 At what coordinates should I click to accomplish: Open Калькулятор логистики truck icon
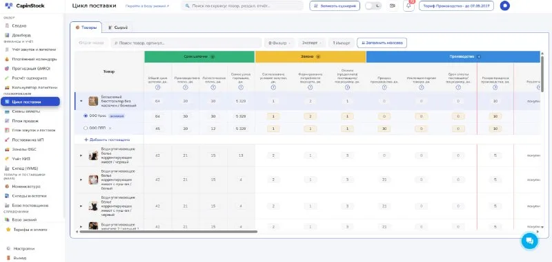pos(7,88)
